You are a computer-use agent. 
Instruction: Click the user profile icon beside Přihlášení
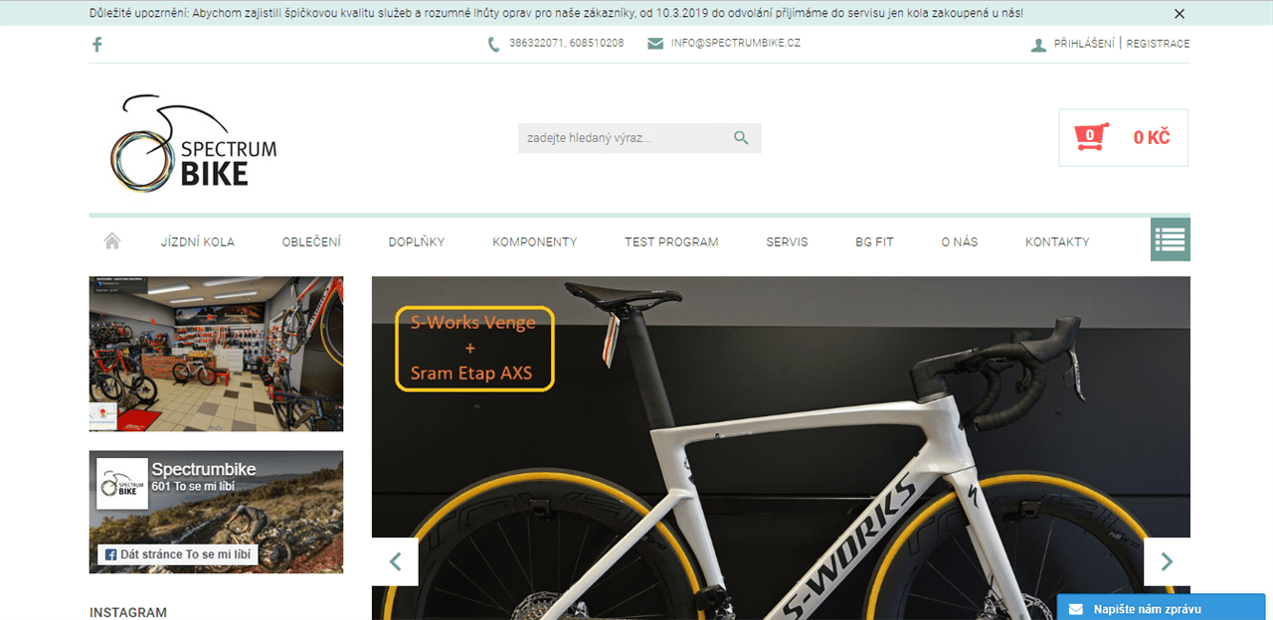pyautogui.click(x=1039, y=44)
